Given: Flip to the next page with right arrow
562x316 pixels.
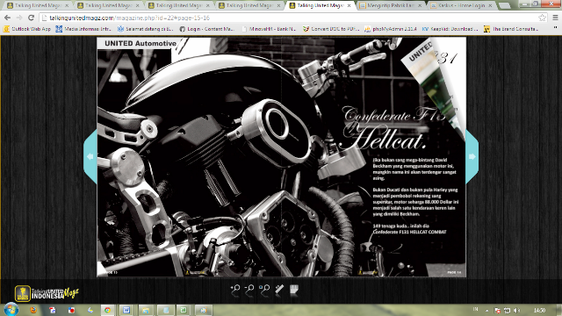Looking at the screenshot, I should pyautogui.click(x=472, y=156).
